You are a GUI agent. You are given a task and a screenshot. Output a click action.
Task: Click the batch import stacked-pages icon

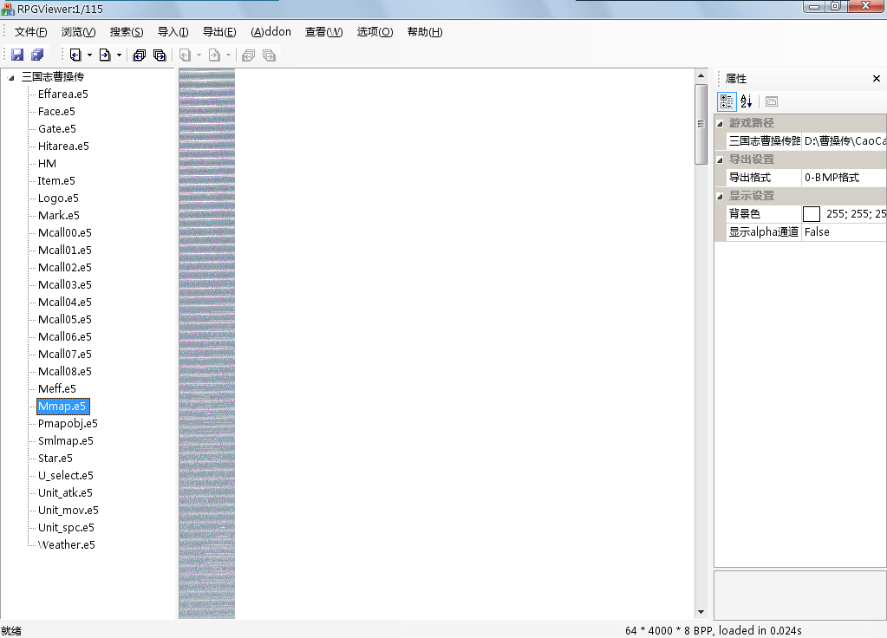pyautogui.click(x=139, y=55)
